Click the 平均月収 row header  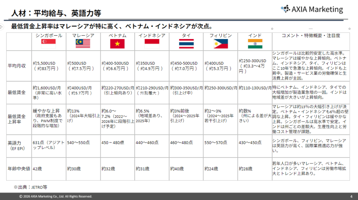point(16,66)
